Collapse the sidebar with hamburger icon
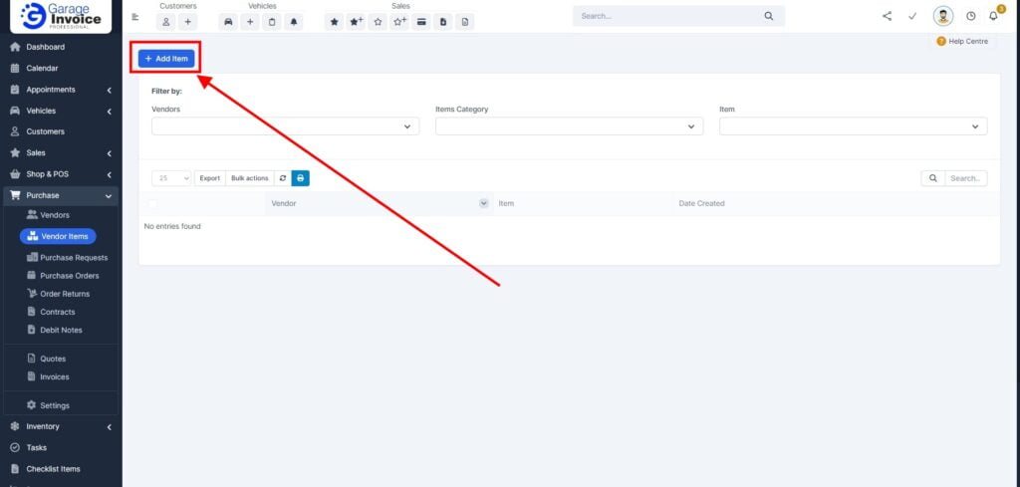 coord(135,16)
